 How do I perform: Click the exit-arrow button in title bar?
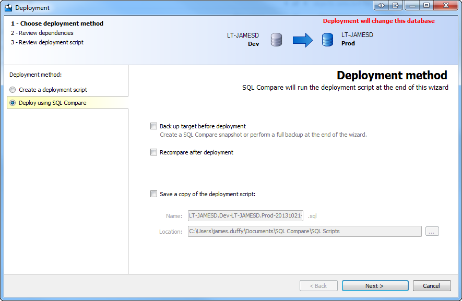(396, 5)
